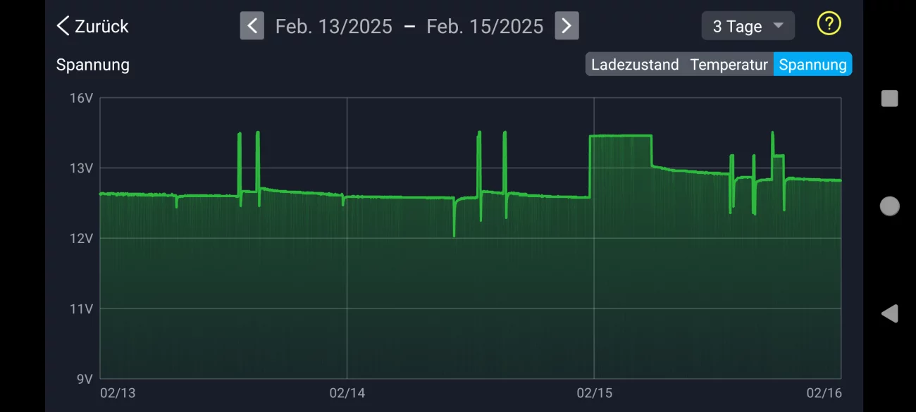Tap the 02/14 label on the x-axis

347,393
